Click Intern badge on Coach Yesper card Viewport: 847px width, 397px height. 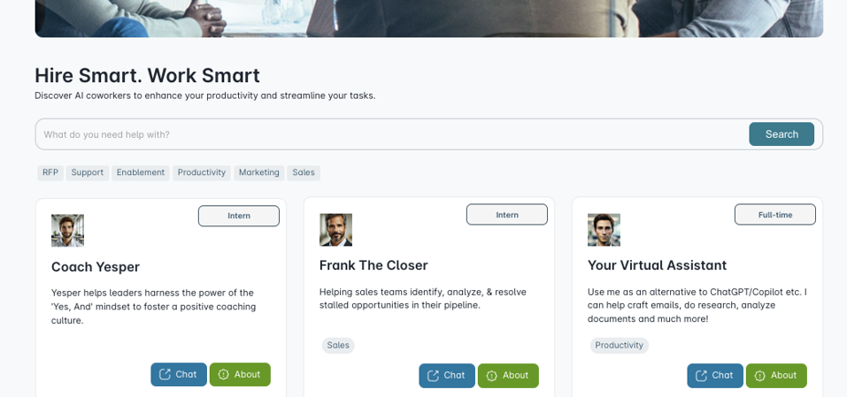click(239, 216)
